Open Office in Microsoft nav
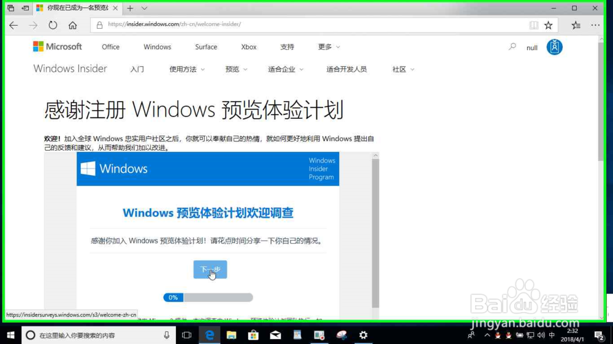The height and width of the screenshot is (344, 613). tap(110, 47)
